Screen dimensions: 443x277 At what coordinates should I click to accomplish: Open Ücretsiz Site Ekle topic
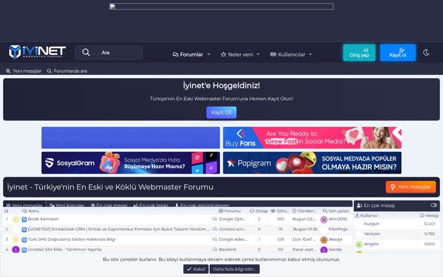click(65, 249)
